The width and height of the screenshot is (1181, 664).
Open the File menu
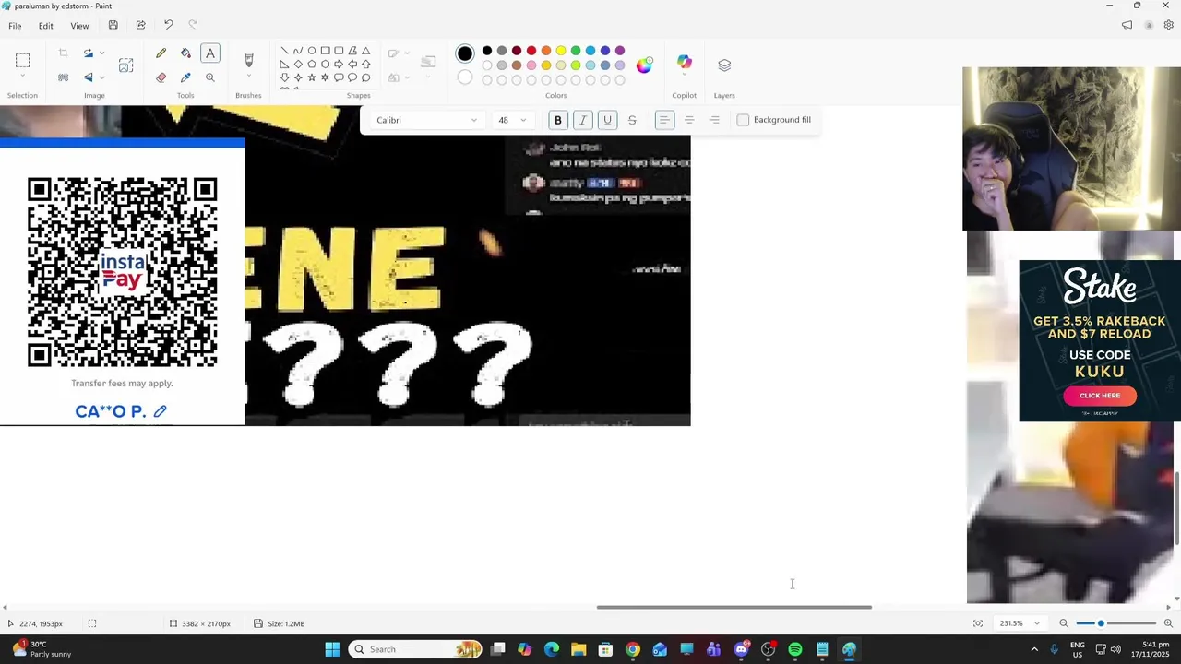(15, 26)
